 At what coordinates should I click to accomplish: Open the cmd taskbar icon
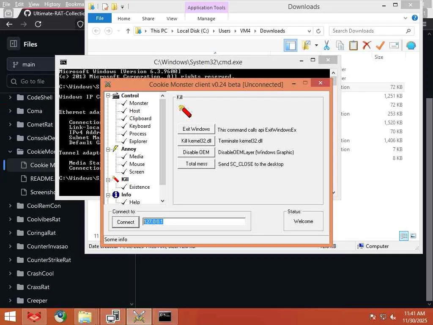tap(165, 317)
